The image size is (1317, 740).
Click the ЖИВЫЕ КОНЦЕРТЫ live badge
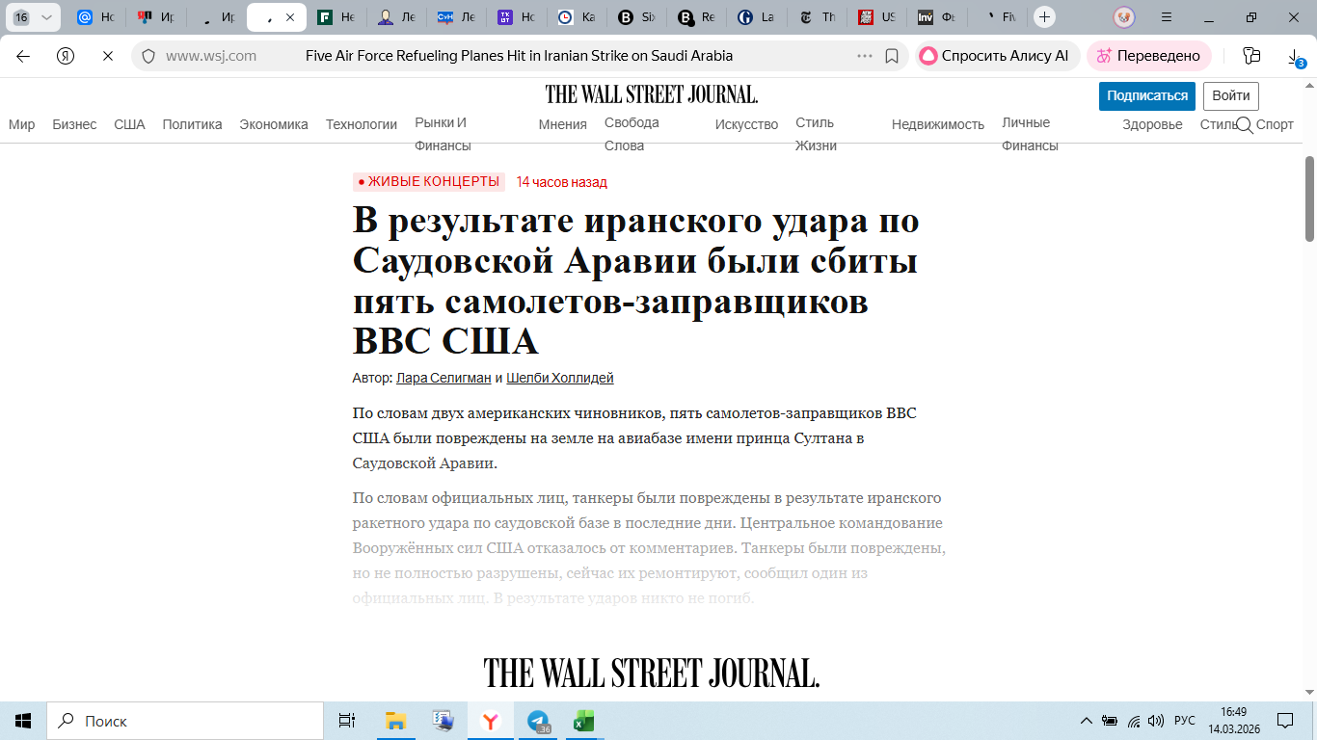tap(429, 182)
